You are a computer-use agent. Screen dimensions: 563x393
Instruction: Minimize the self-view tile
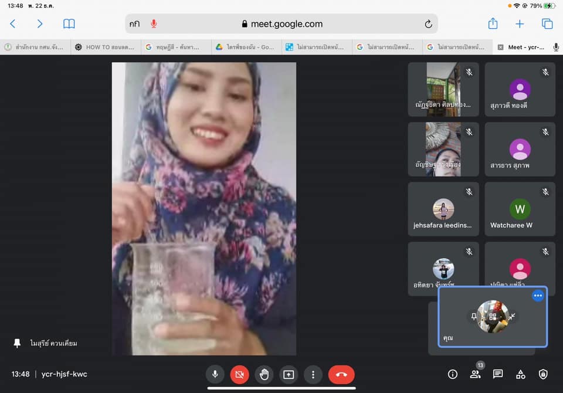[x=512, y=317]
